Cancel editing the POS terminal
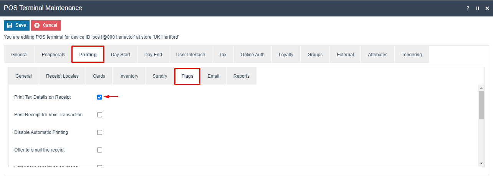Viewport: 493px width, 176px height. pyautogui.click(x=46, y=25)
